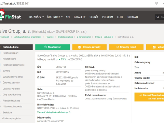Expand the ŠTATISTIKY dropdown menu
164x123 pixels.
(55, 17)
